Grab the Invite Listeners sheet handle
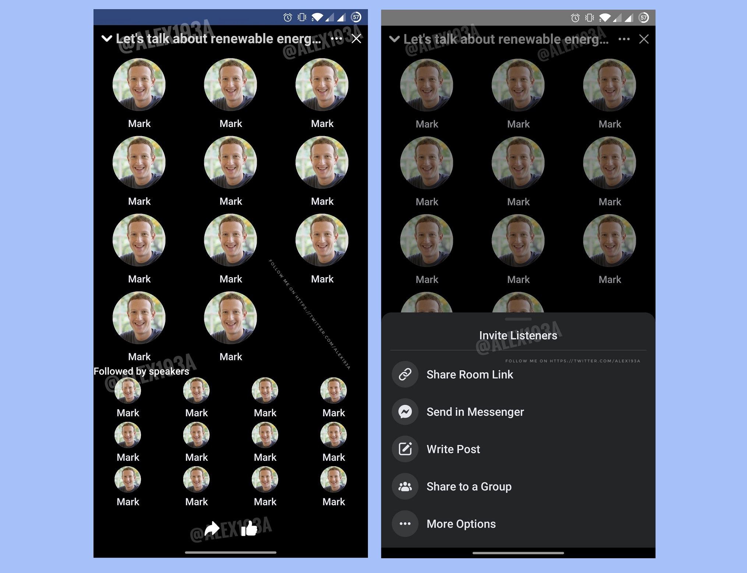The height and width of the screenshot is (573, 747). pyautogui.click(x=518, y=319)
